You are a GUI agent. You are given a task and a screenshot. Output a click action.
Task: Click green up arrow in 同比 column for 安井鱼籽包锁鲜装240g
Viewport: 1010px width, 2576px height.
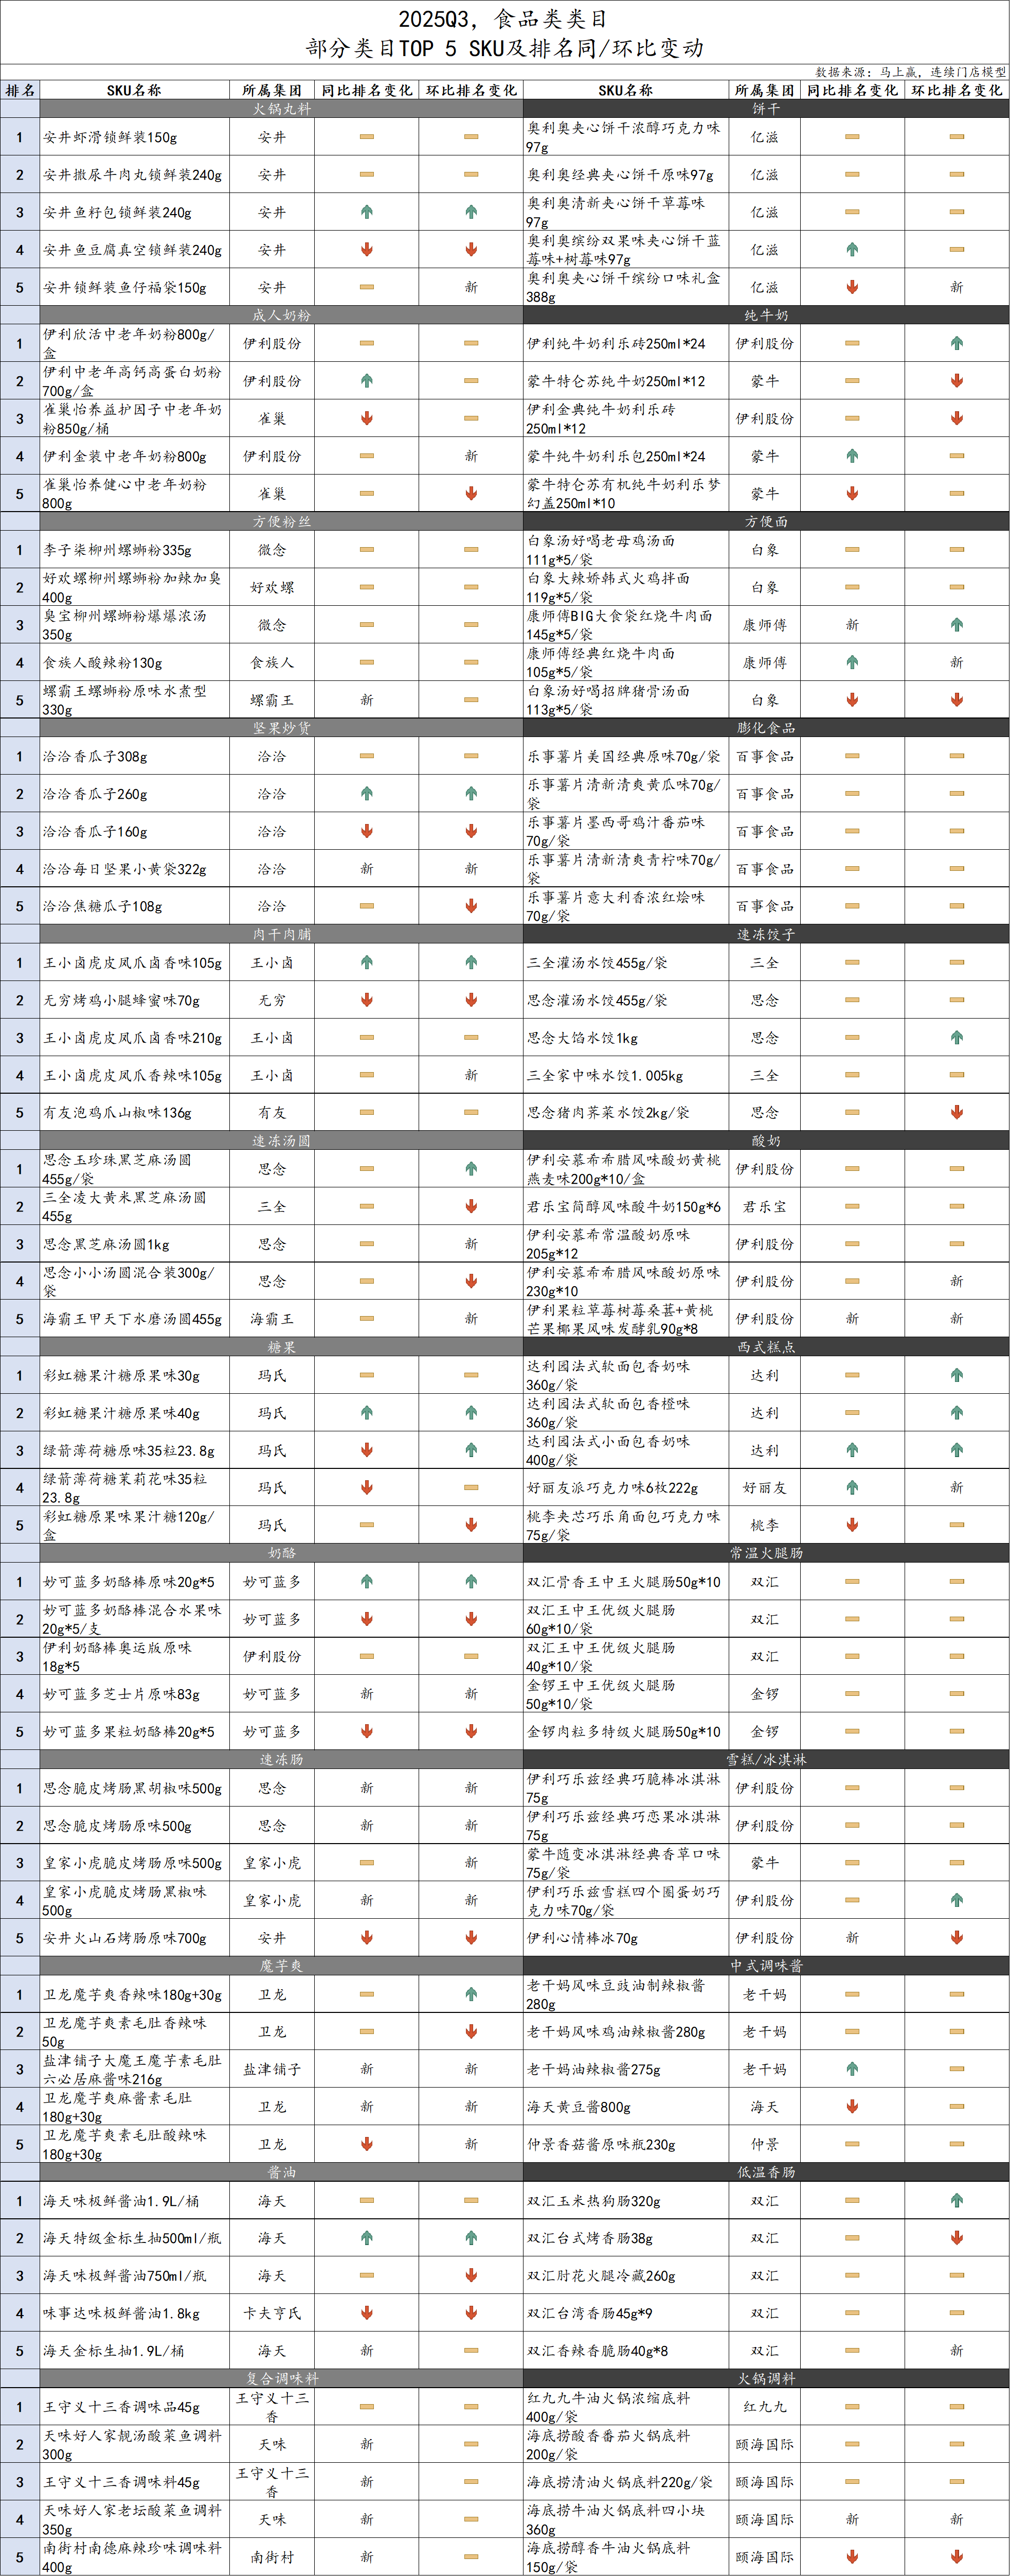tap(367, 212)
